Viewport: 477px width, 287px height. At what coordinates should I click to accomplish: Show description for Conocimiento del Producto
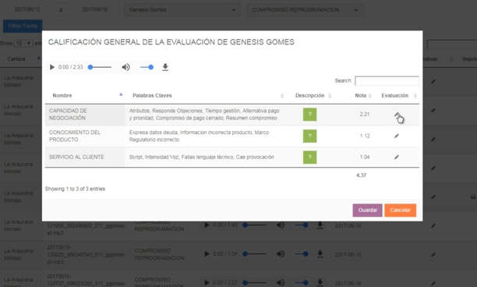tap(309, 136)
